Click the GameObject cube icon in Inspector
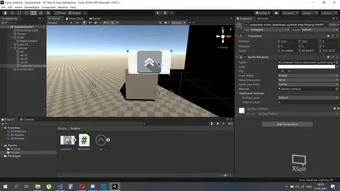Screen dimensions: 340x191 point(239,25)
